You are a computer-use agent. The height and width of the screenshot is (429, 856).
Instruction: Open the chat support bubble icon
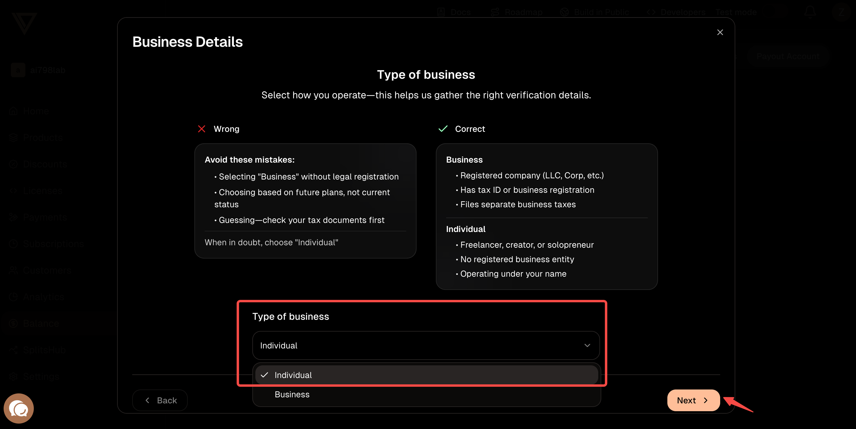[x=19, y=408]
